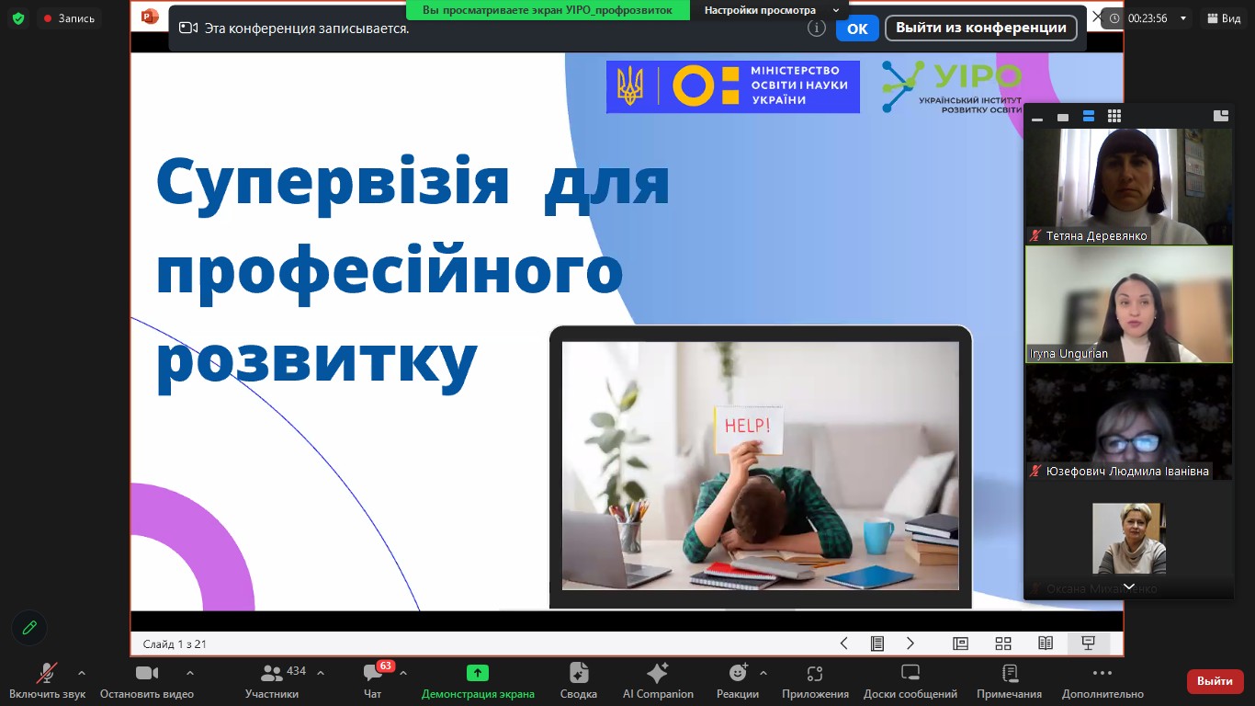Viewport: 1255px width, 706px height.
Task: Go to next slide arrow
Action: [x=910, y=643]
